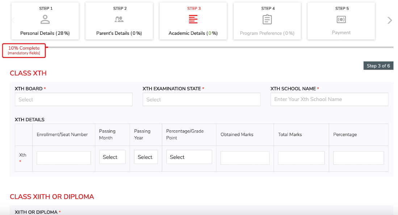Screen dimensions: 398x215
Task: Click the Personal Details person icon
Action: [45, 19]
